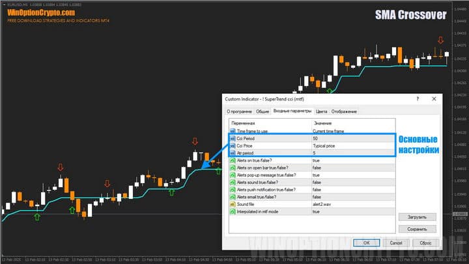Switch to the Отображение tab
The height and width of the screenshot is (264, 469).
pyautogui.click(x=345, y=111)
